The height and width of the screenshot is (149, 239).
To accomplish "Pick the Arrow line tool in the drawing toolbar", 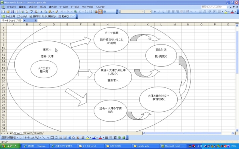I will pos(48,137).
